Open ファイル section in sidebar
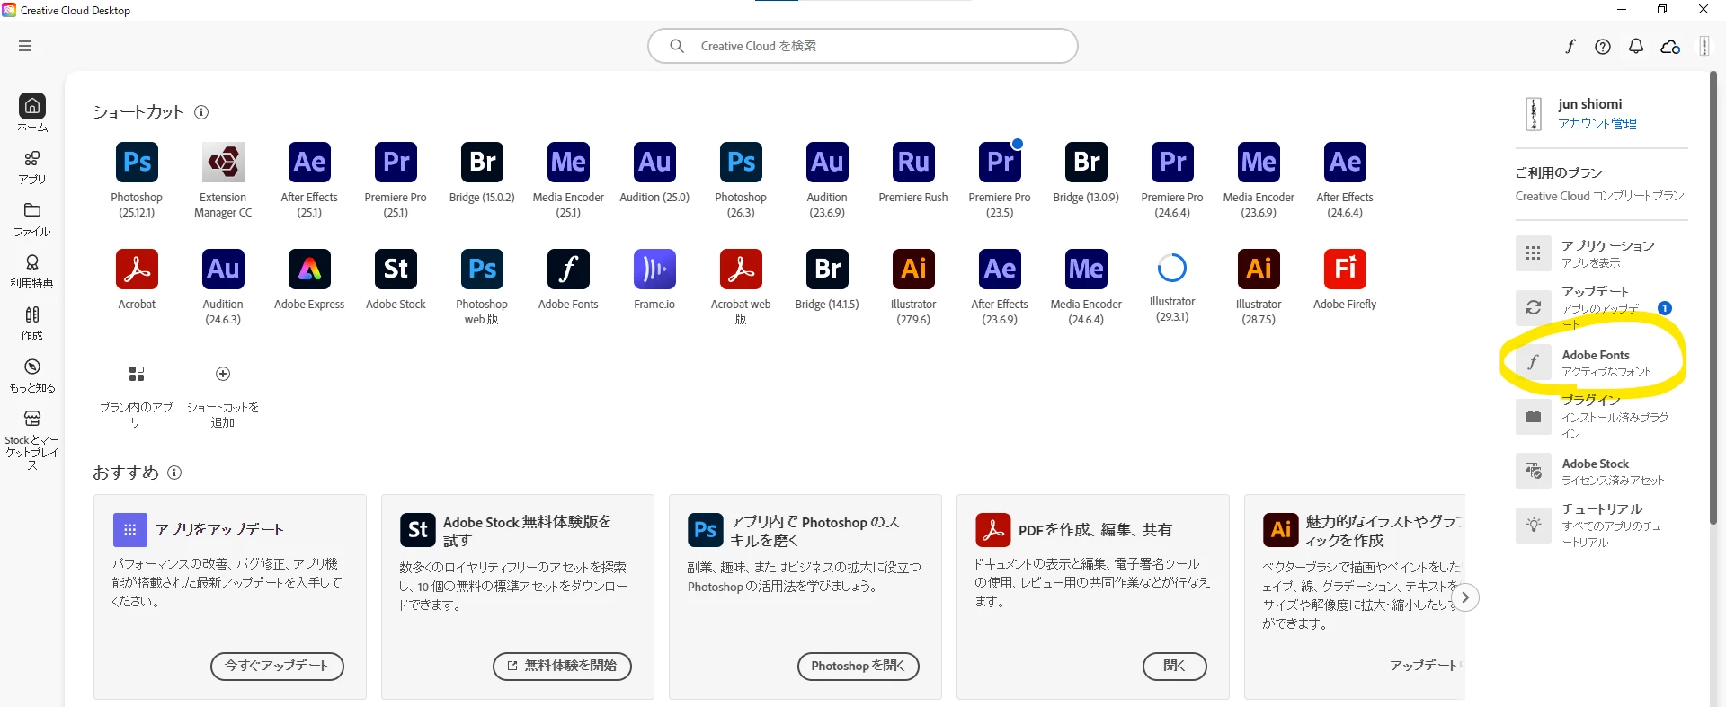Viewport: 1726px width, 707px height. [x=32, y=219]
